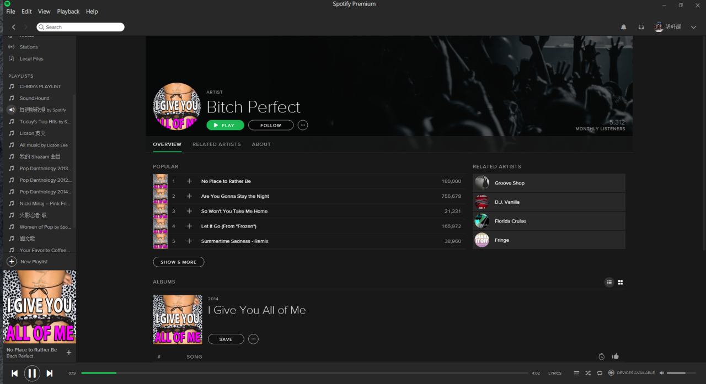The height and width of the screenshot is (384, 706).
Task: Go back with the left arrow
Action: click(x=13, y=27)
